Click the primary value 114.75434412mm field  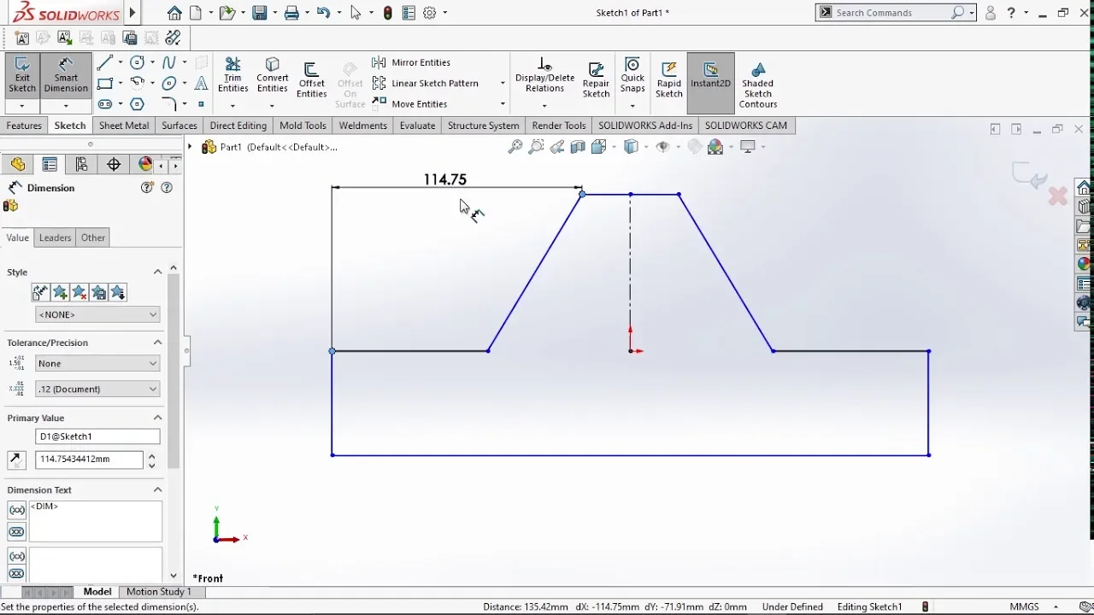[x=89, y=460]
